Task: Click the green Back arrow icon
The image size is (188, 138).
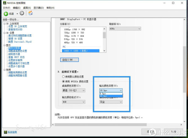Action: coord(6,14)
